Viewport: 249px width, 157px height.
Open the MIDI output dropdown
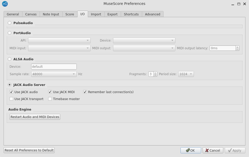click(144, 48)
